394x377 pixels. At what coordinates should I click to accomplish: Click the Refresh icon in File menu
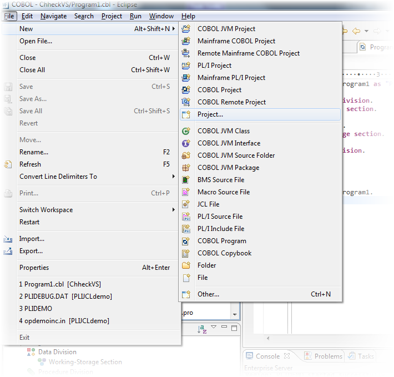pyautogui.click(x=8, y=164)
